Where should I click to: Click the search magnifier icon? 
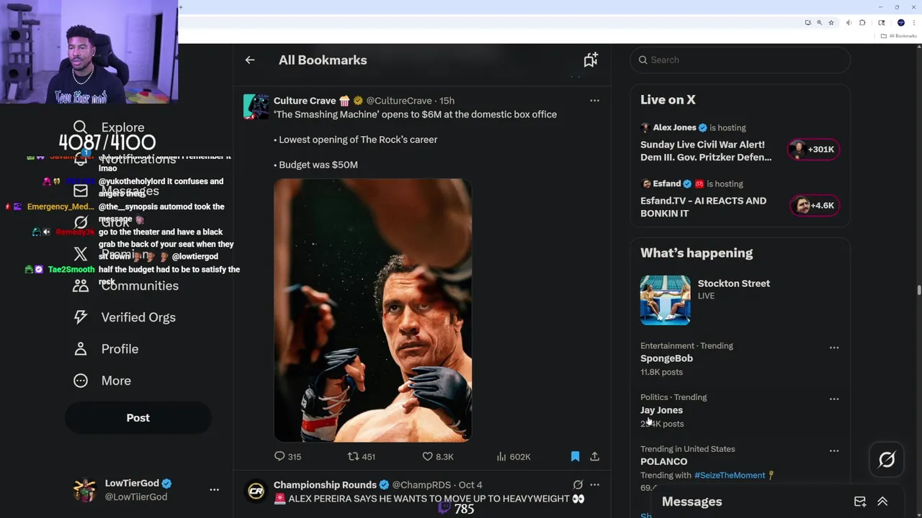[x=643, y=60]
